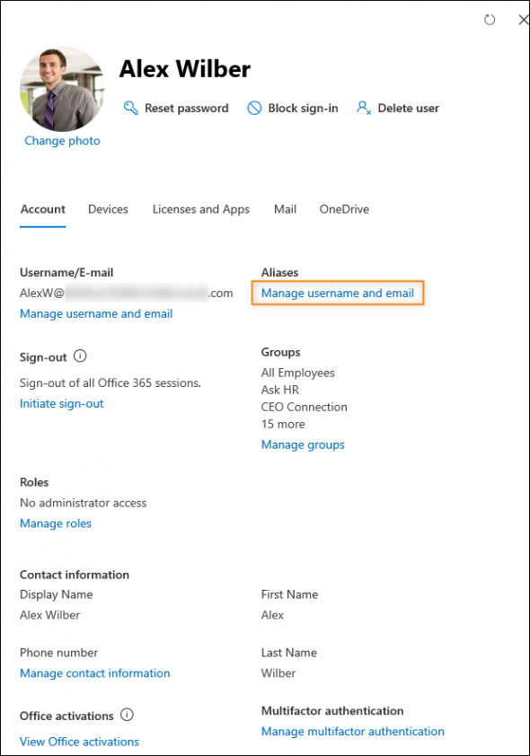
Task: Click View Office activations
Action: click(79, 741)
